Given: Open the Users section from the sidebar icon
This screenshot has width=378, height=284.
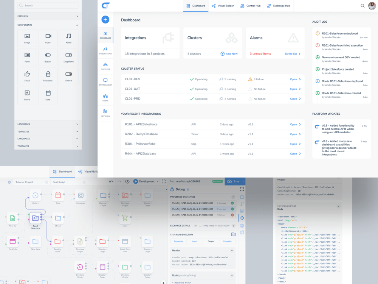Looking at the screenshot, I should click(105, 96).
